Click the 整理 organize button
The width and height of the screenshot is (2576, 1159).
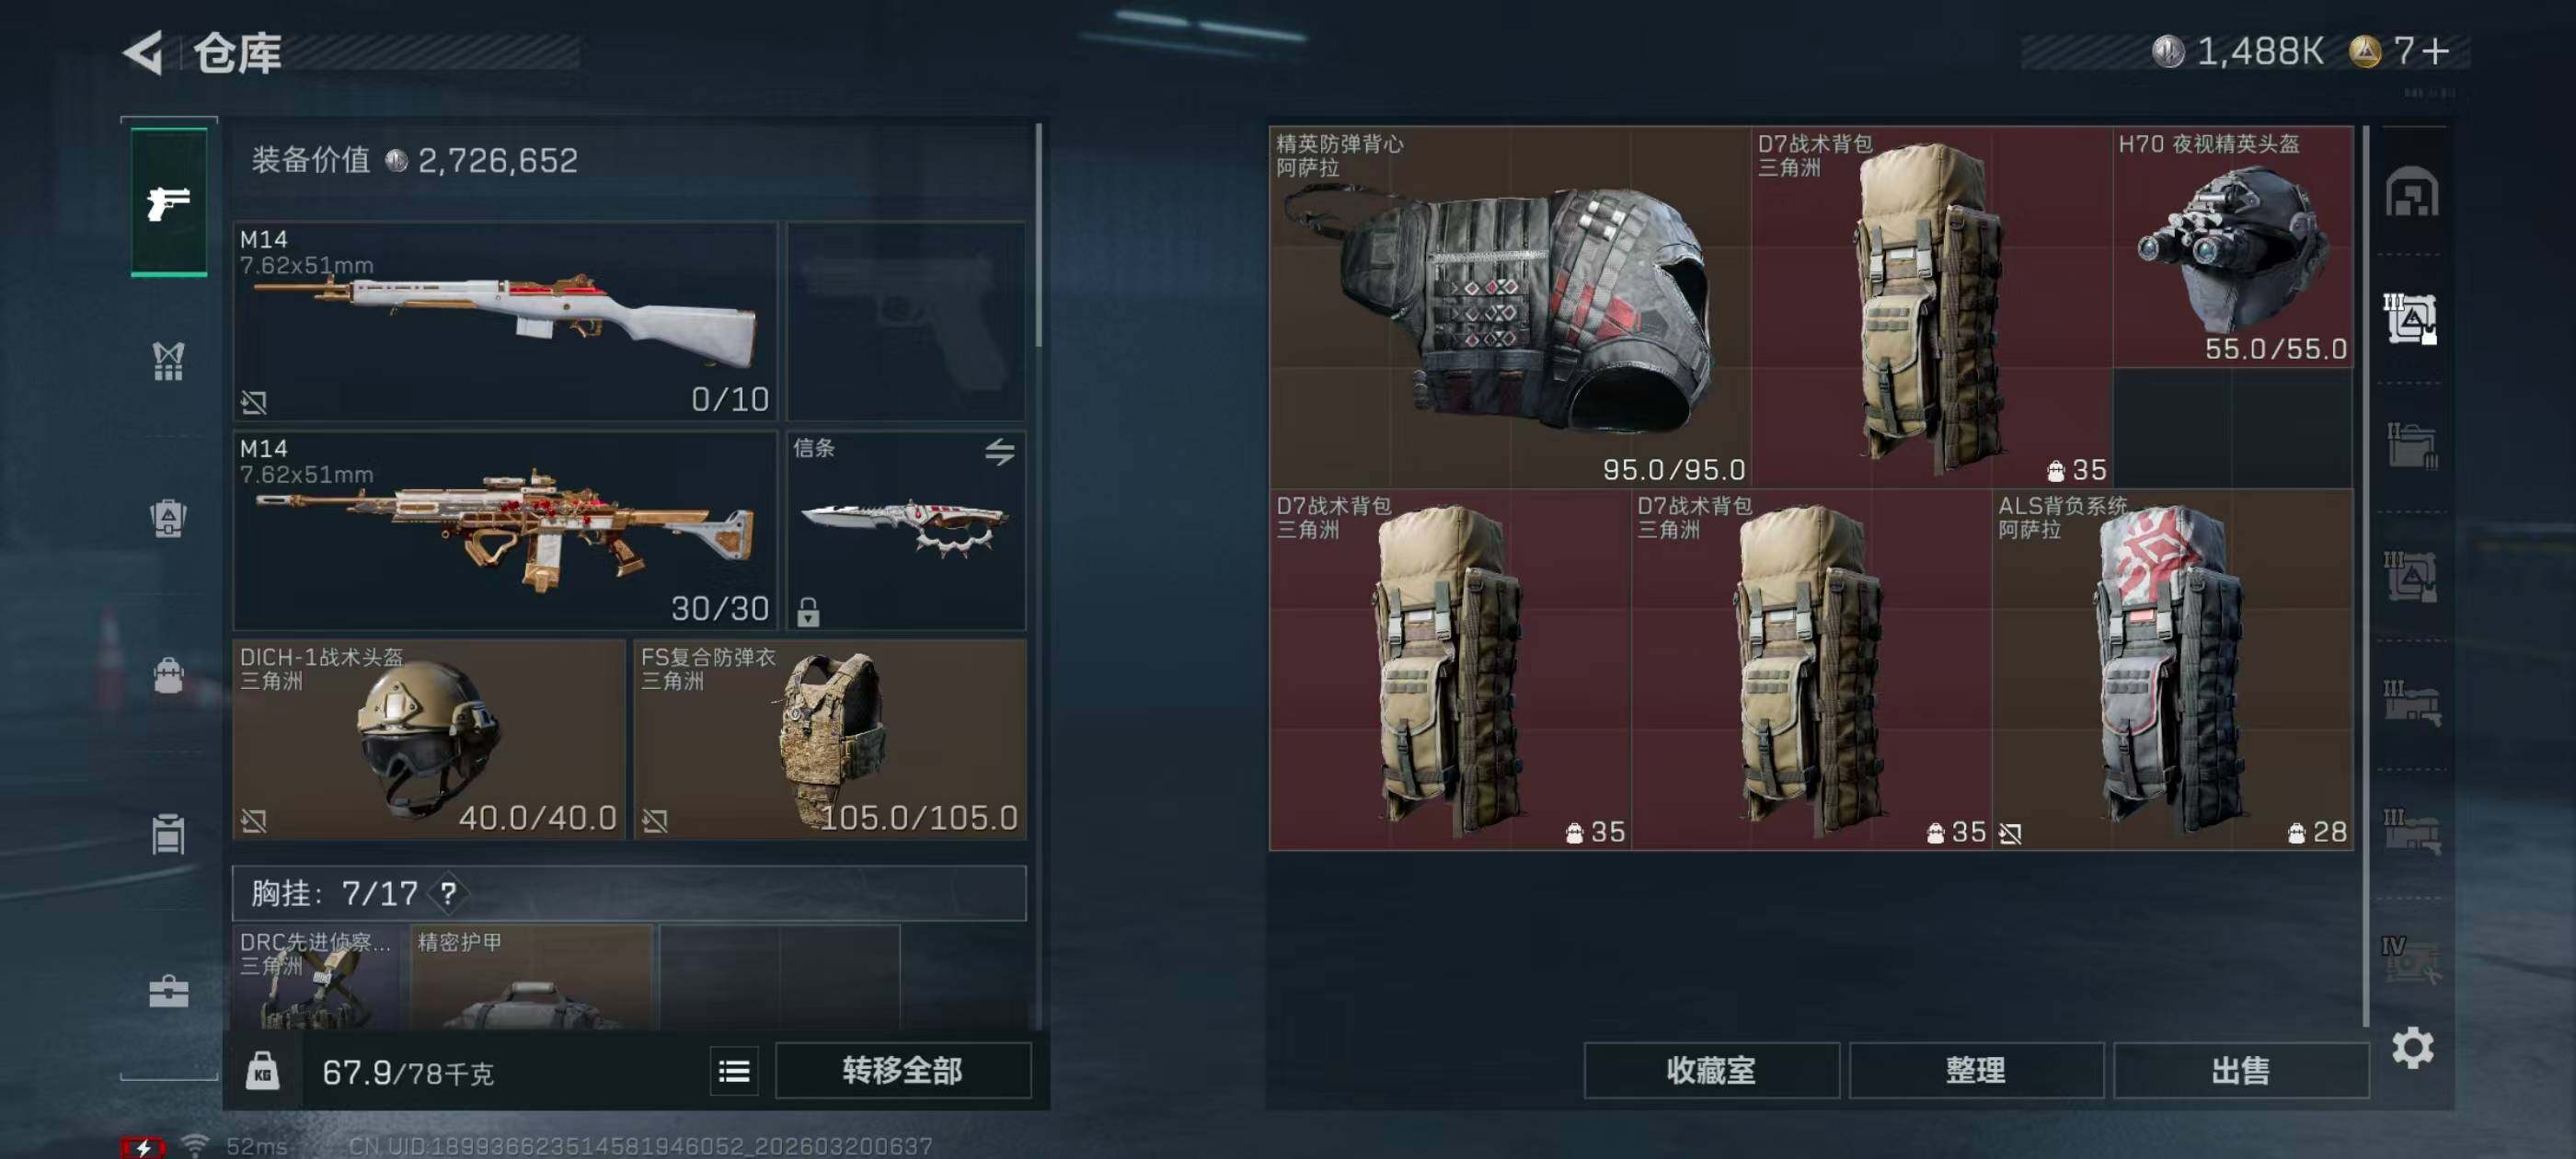1976,1071
